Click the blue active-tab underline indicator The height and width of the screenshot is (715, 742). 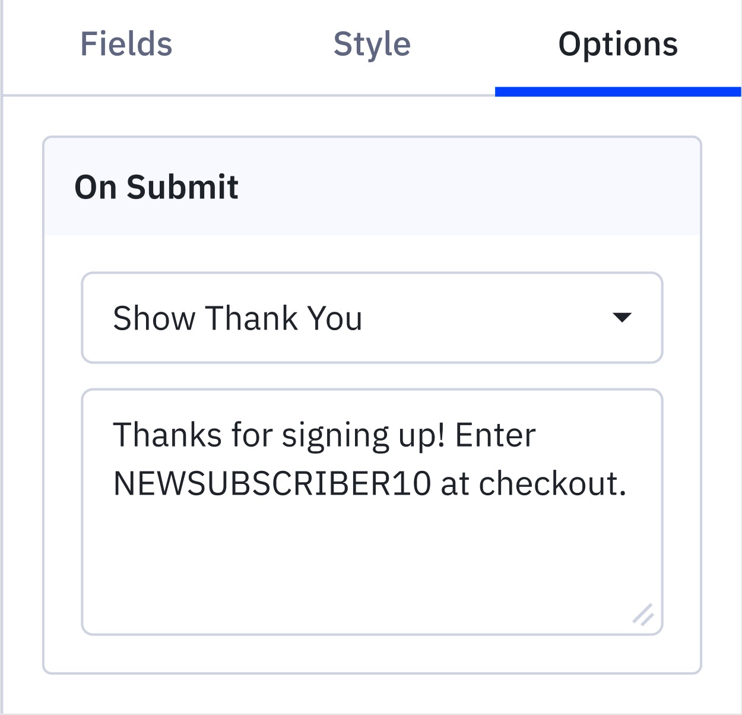618,91
